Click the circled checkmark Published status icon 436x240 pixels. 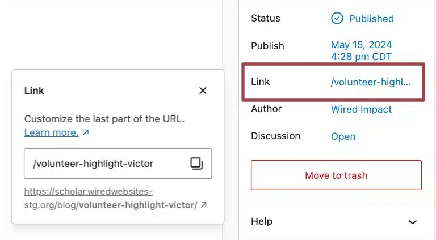pyautogui.click(x=337, y=18)
